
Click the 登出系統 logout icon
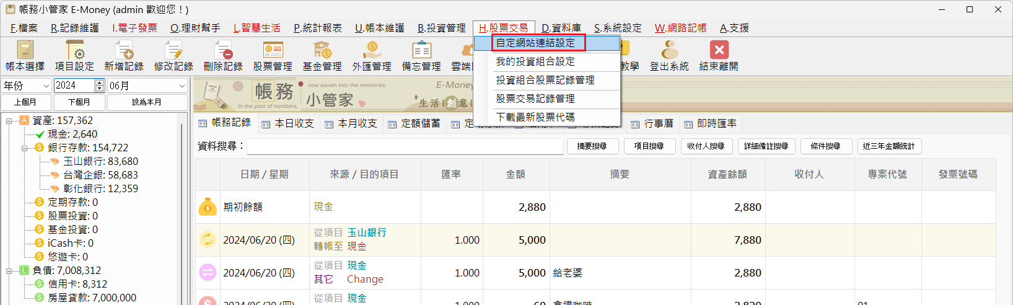[x=669, y=55]
